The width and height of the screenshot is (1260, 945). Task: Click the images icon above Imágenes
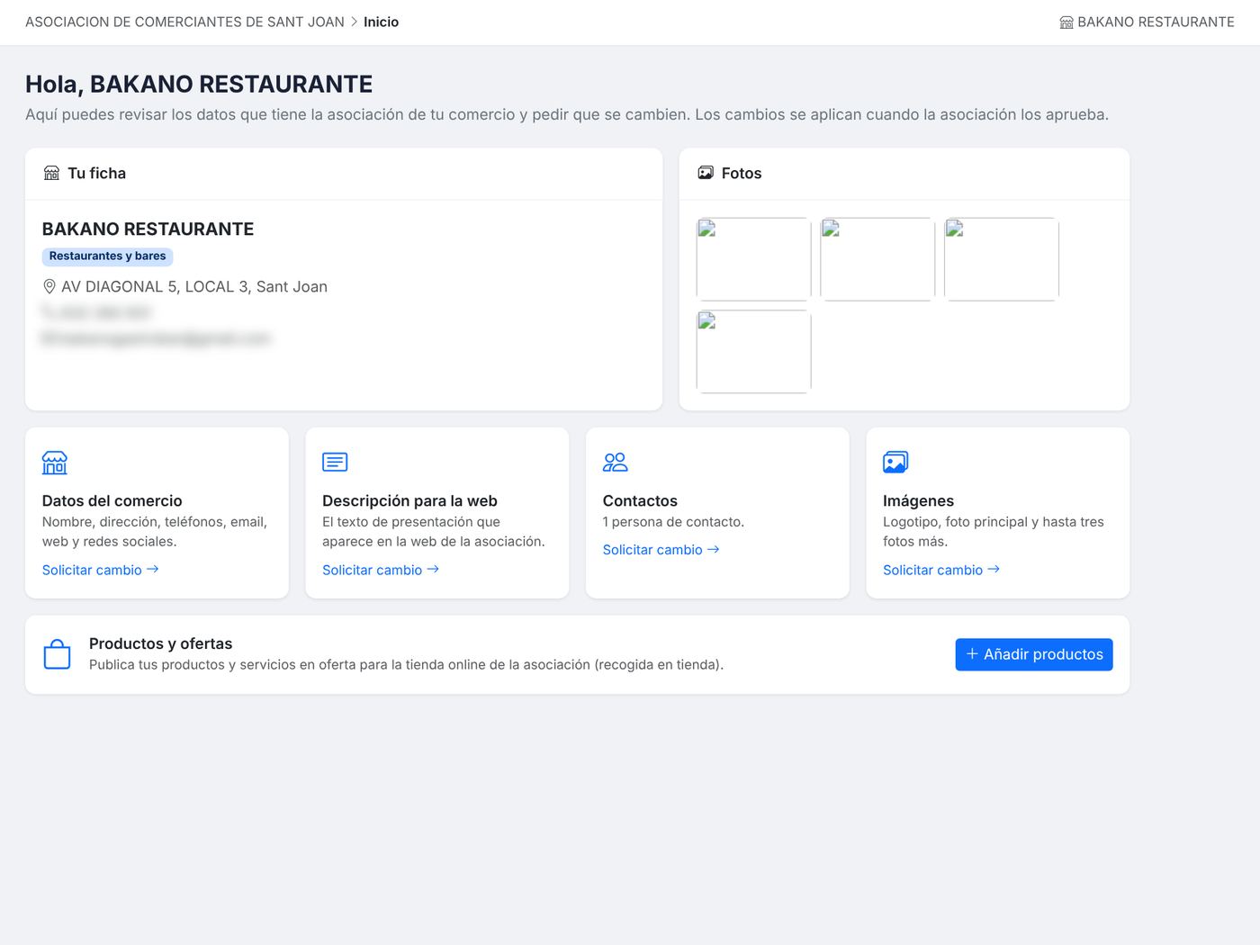pos(895,463)
